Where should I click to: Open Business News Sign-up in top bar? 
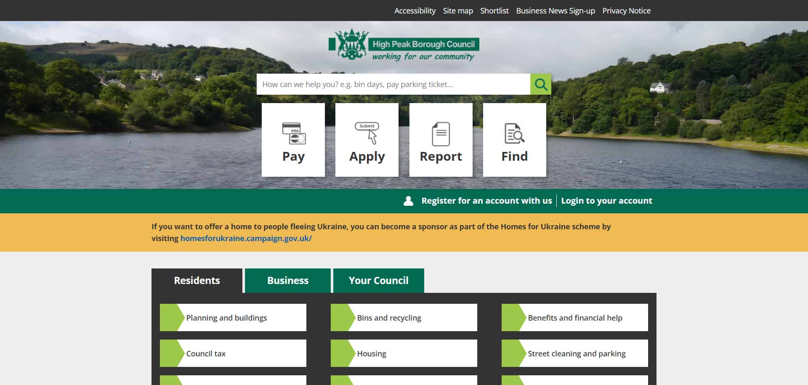pyautogui.click(x=555, y=11)
